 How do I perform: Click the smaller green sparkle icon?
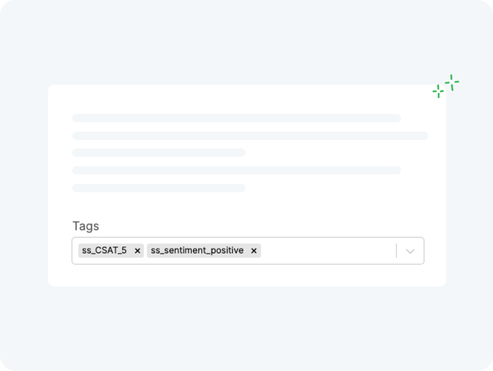point(438,91)
